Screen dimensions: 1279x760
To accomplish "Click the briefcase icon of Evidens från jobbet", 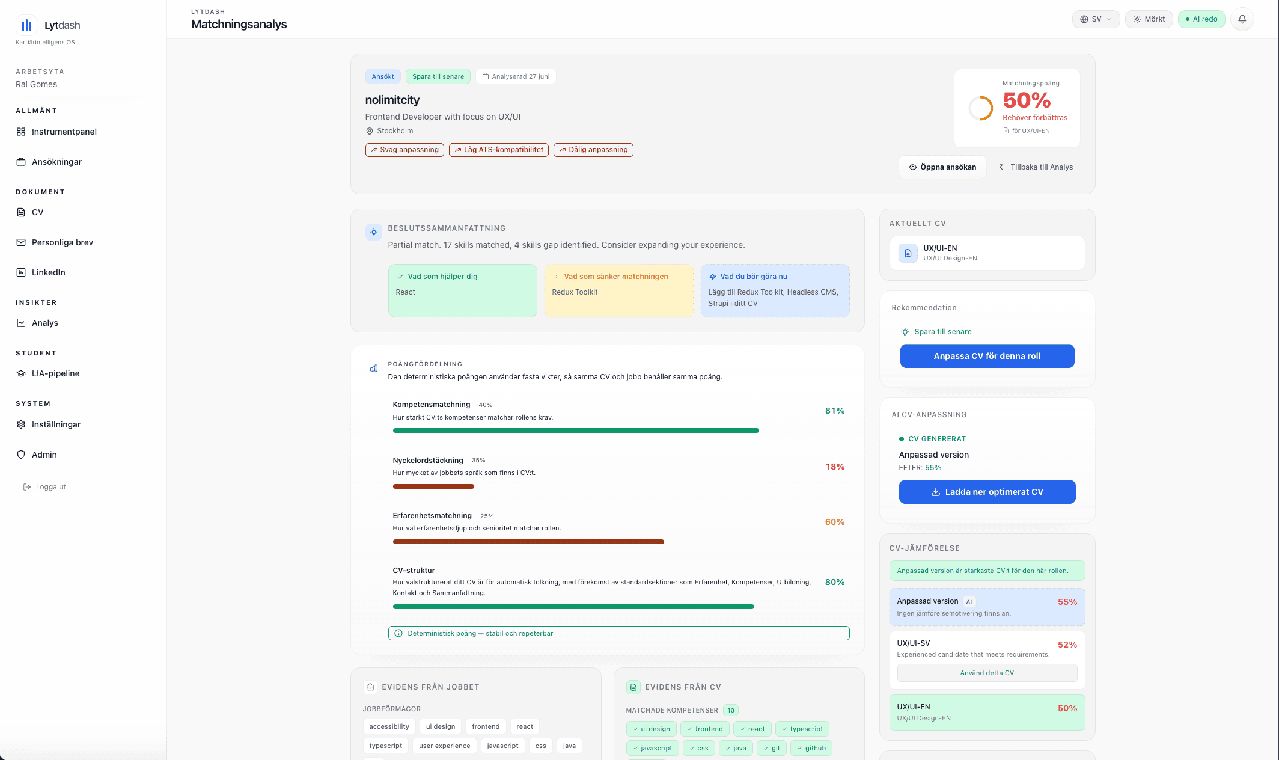I will (371, 687).
